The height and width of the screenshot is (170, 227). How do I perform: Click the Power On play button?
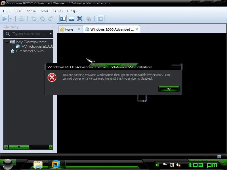[x=5, y=19]
